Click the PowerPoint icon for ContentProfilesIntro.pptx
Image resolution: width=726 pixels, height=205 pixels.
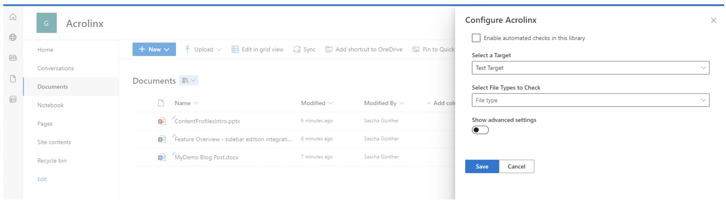click(162, 121)
